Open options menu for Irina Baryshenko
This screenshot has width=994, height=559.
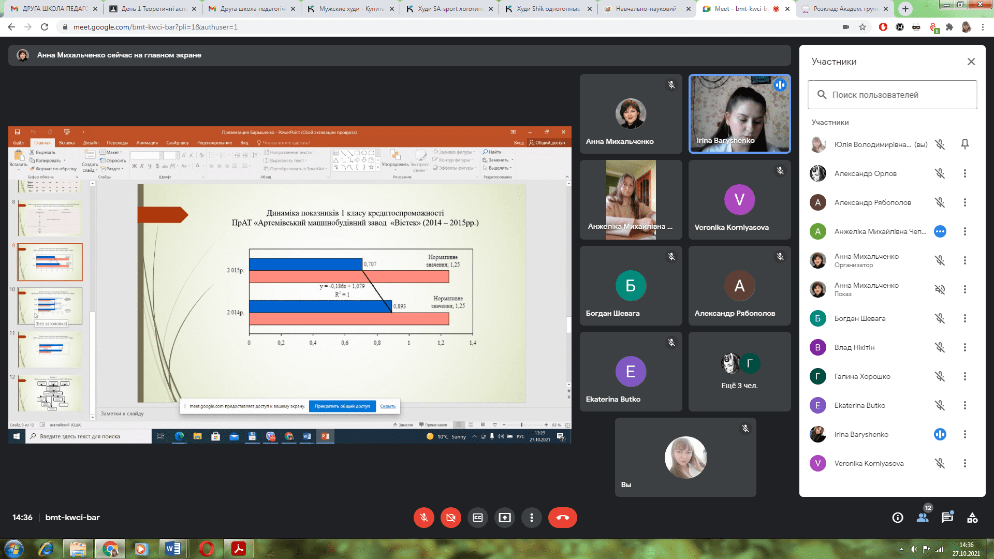[965, 434]
